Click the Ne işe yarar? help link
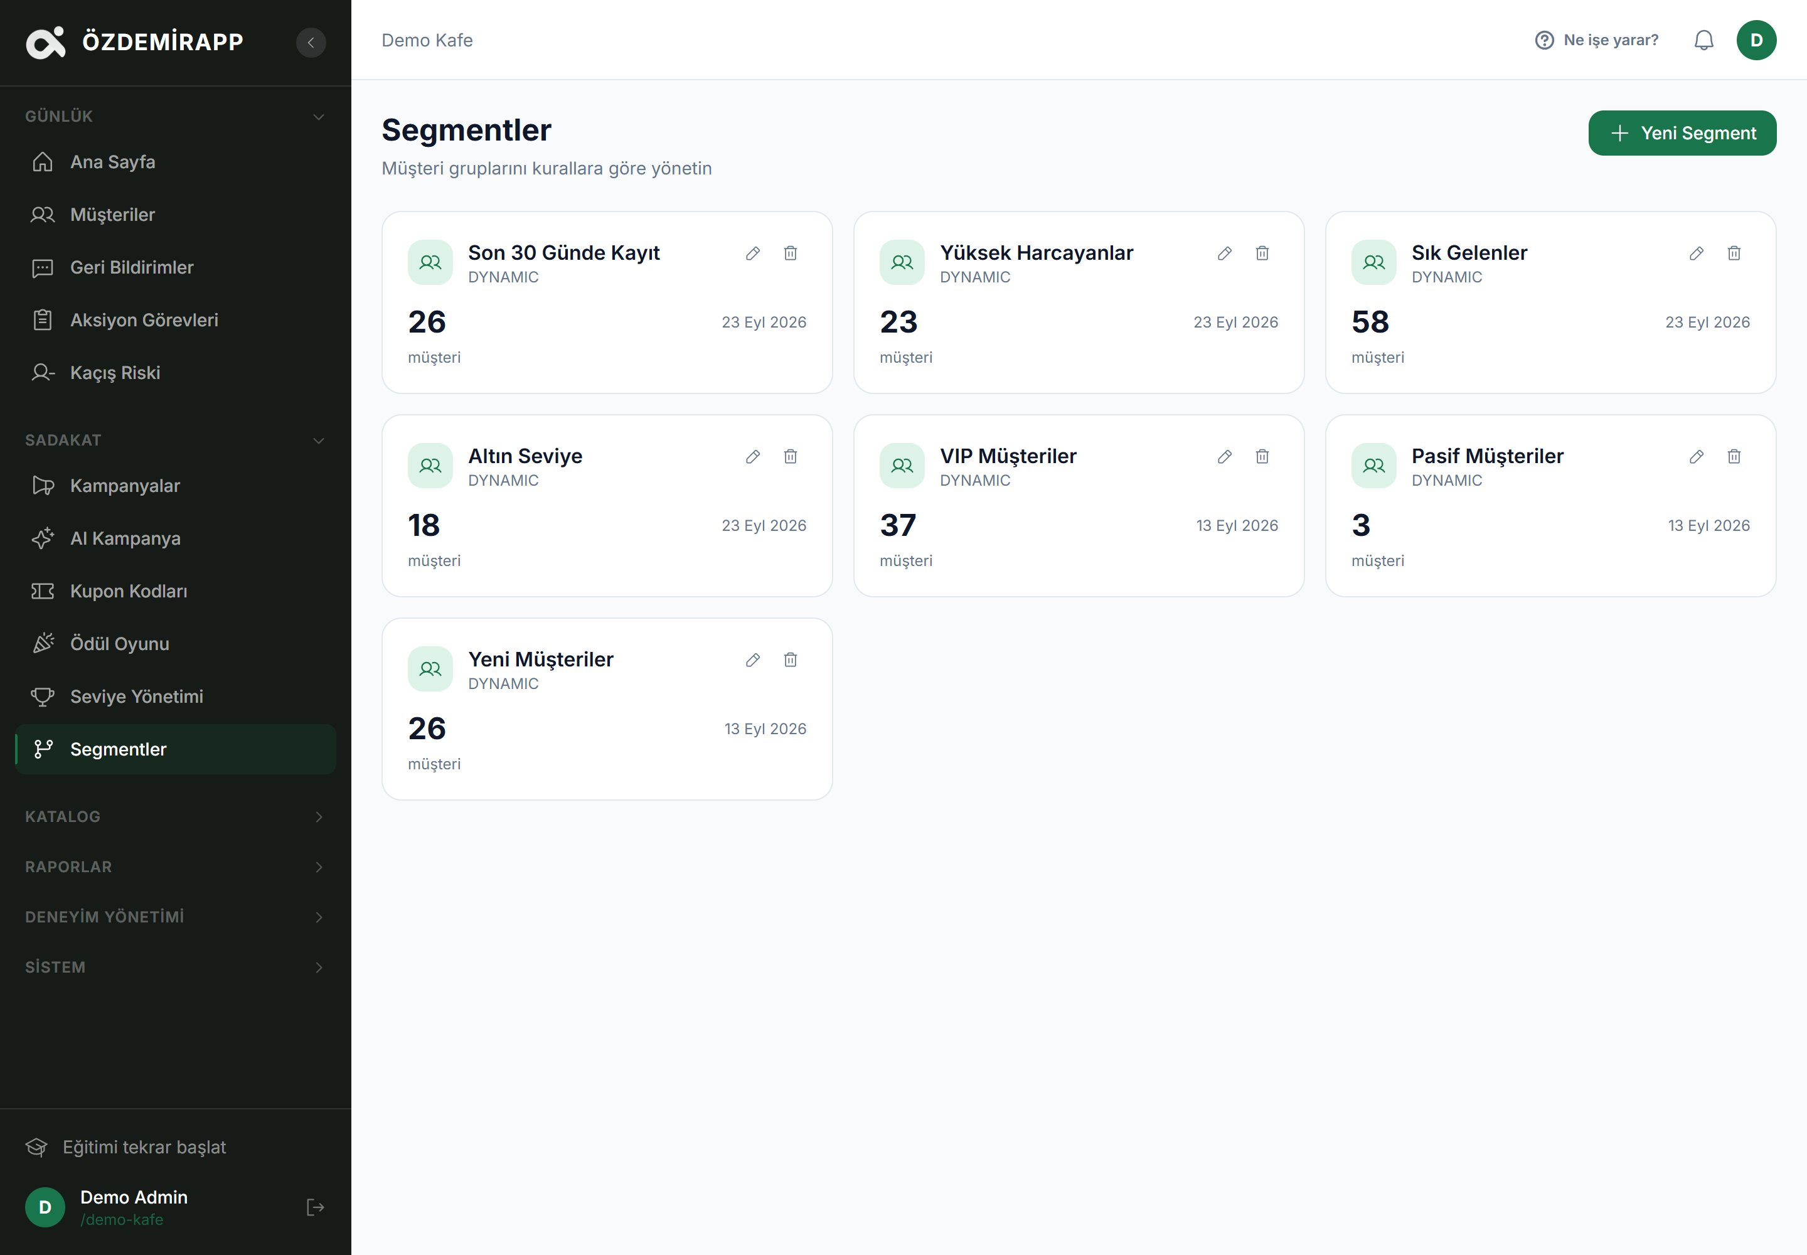Viewport: 1807px width, 1255px height. [x=1596, y=40]
